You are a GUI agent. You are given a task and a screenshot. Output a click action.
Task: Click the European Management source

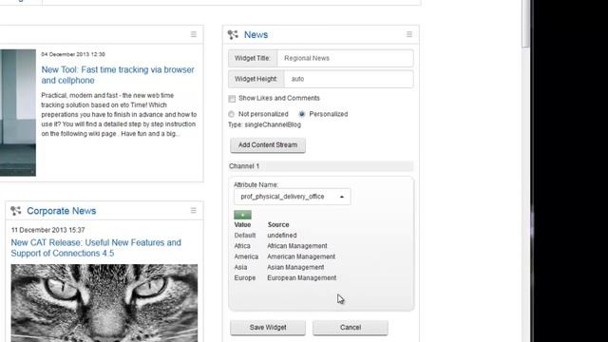coord(302,277)
